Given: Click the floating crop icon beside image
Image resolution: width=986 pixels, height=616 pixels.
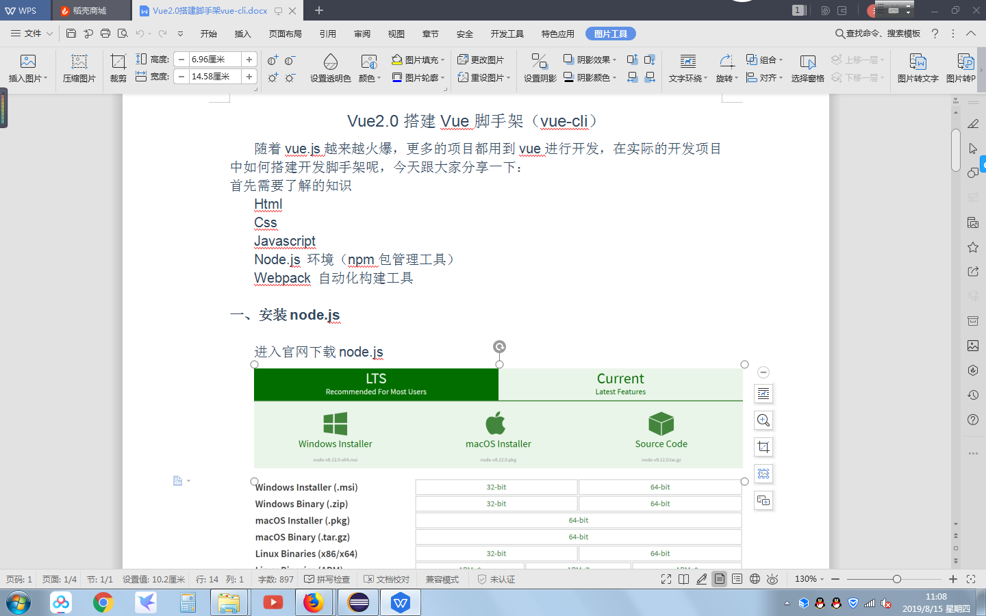Looking at the screenshot, I should [x=763, y=447].
